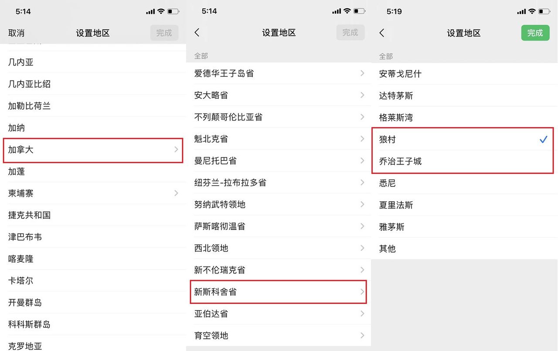Tap the chevron beside 魁北克省
This screenshot has width=558, height=351.
tap(362, 139)
